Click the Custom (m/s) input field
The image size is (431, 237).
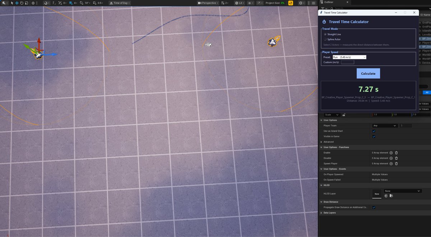[x=347, y=62]
